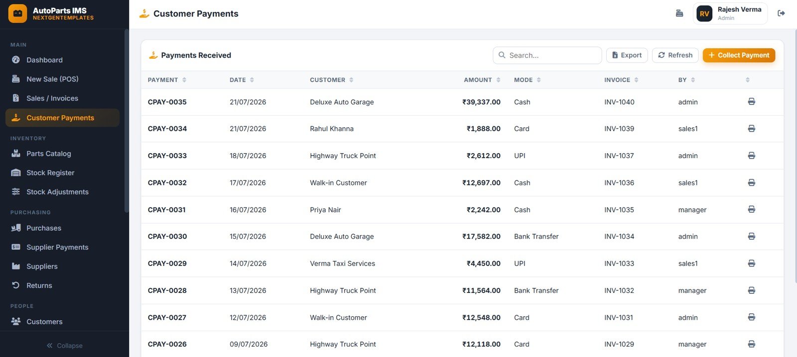
Task: Click date 17/07/2026
Action: (x=248, y=183)
